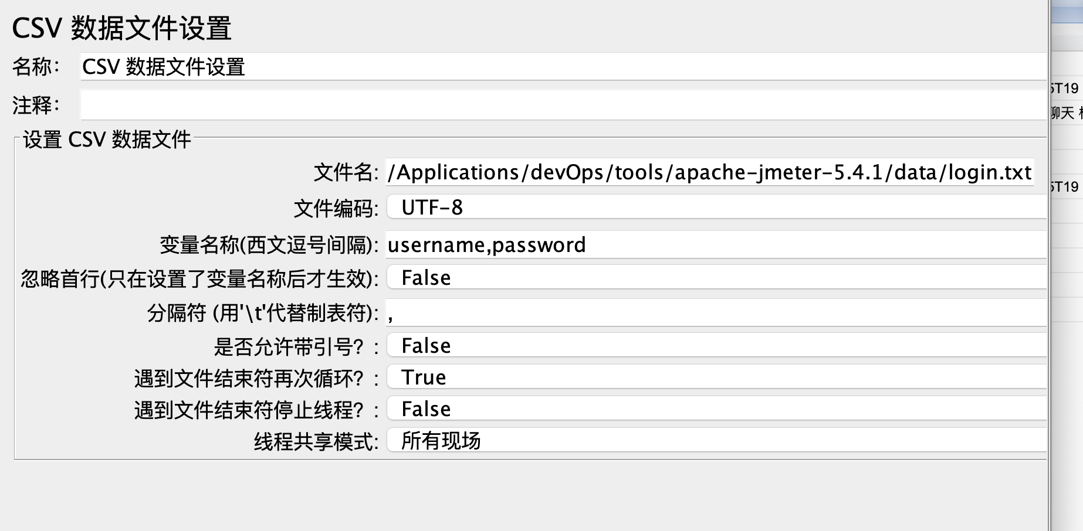
Task: Click the 名称 label beside name field
Action: point(35,67)
